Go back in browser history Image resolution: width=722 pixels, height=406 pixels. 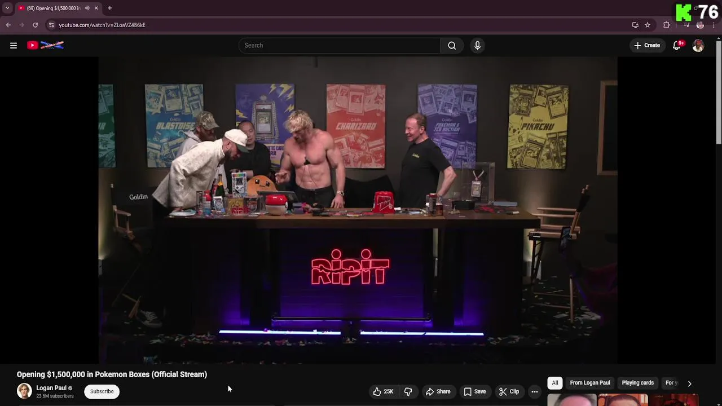(x=8, y=25)
